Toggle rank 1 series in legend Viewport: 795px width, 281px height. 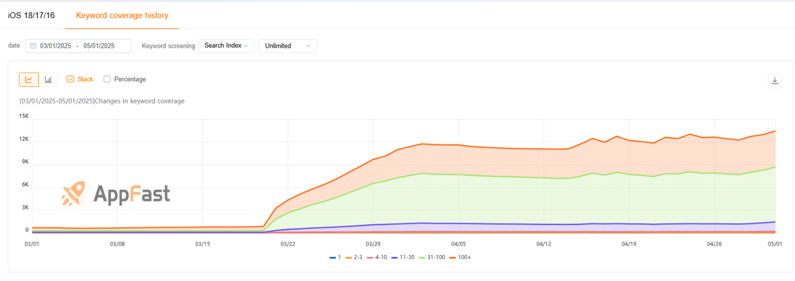[x=335, y=257]
